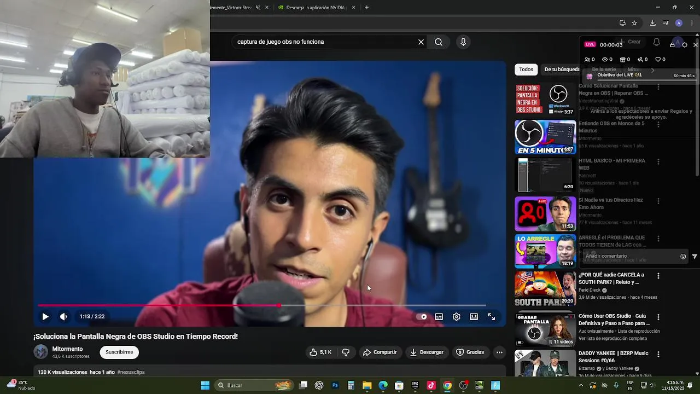Mute the video with the speaker icon
The width and height of the screenshot is (700, 394).
(x=63, y=316)
